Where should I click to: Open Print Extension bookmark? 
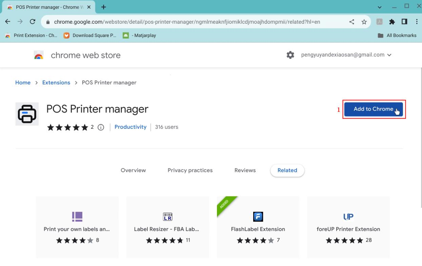click(x=31, y=35)
